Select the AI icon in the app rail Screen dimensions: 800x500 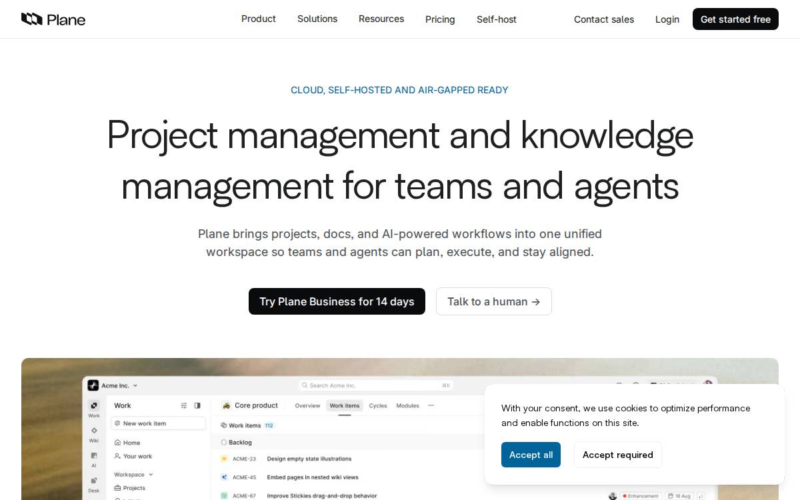click(x=94, y=456)
